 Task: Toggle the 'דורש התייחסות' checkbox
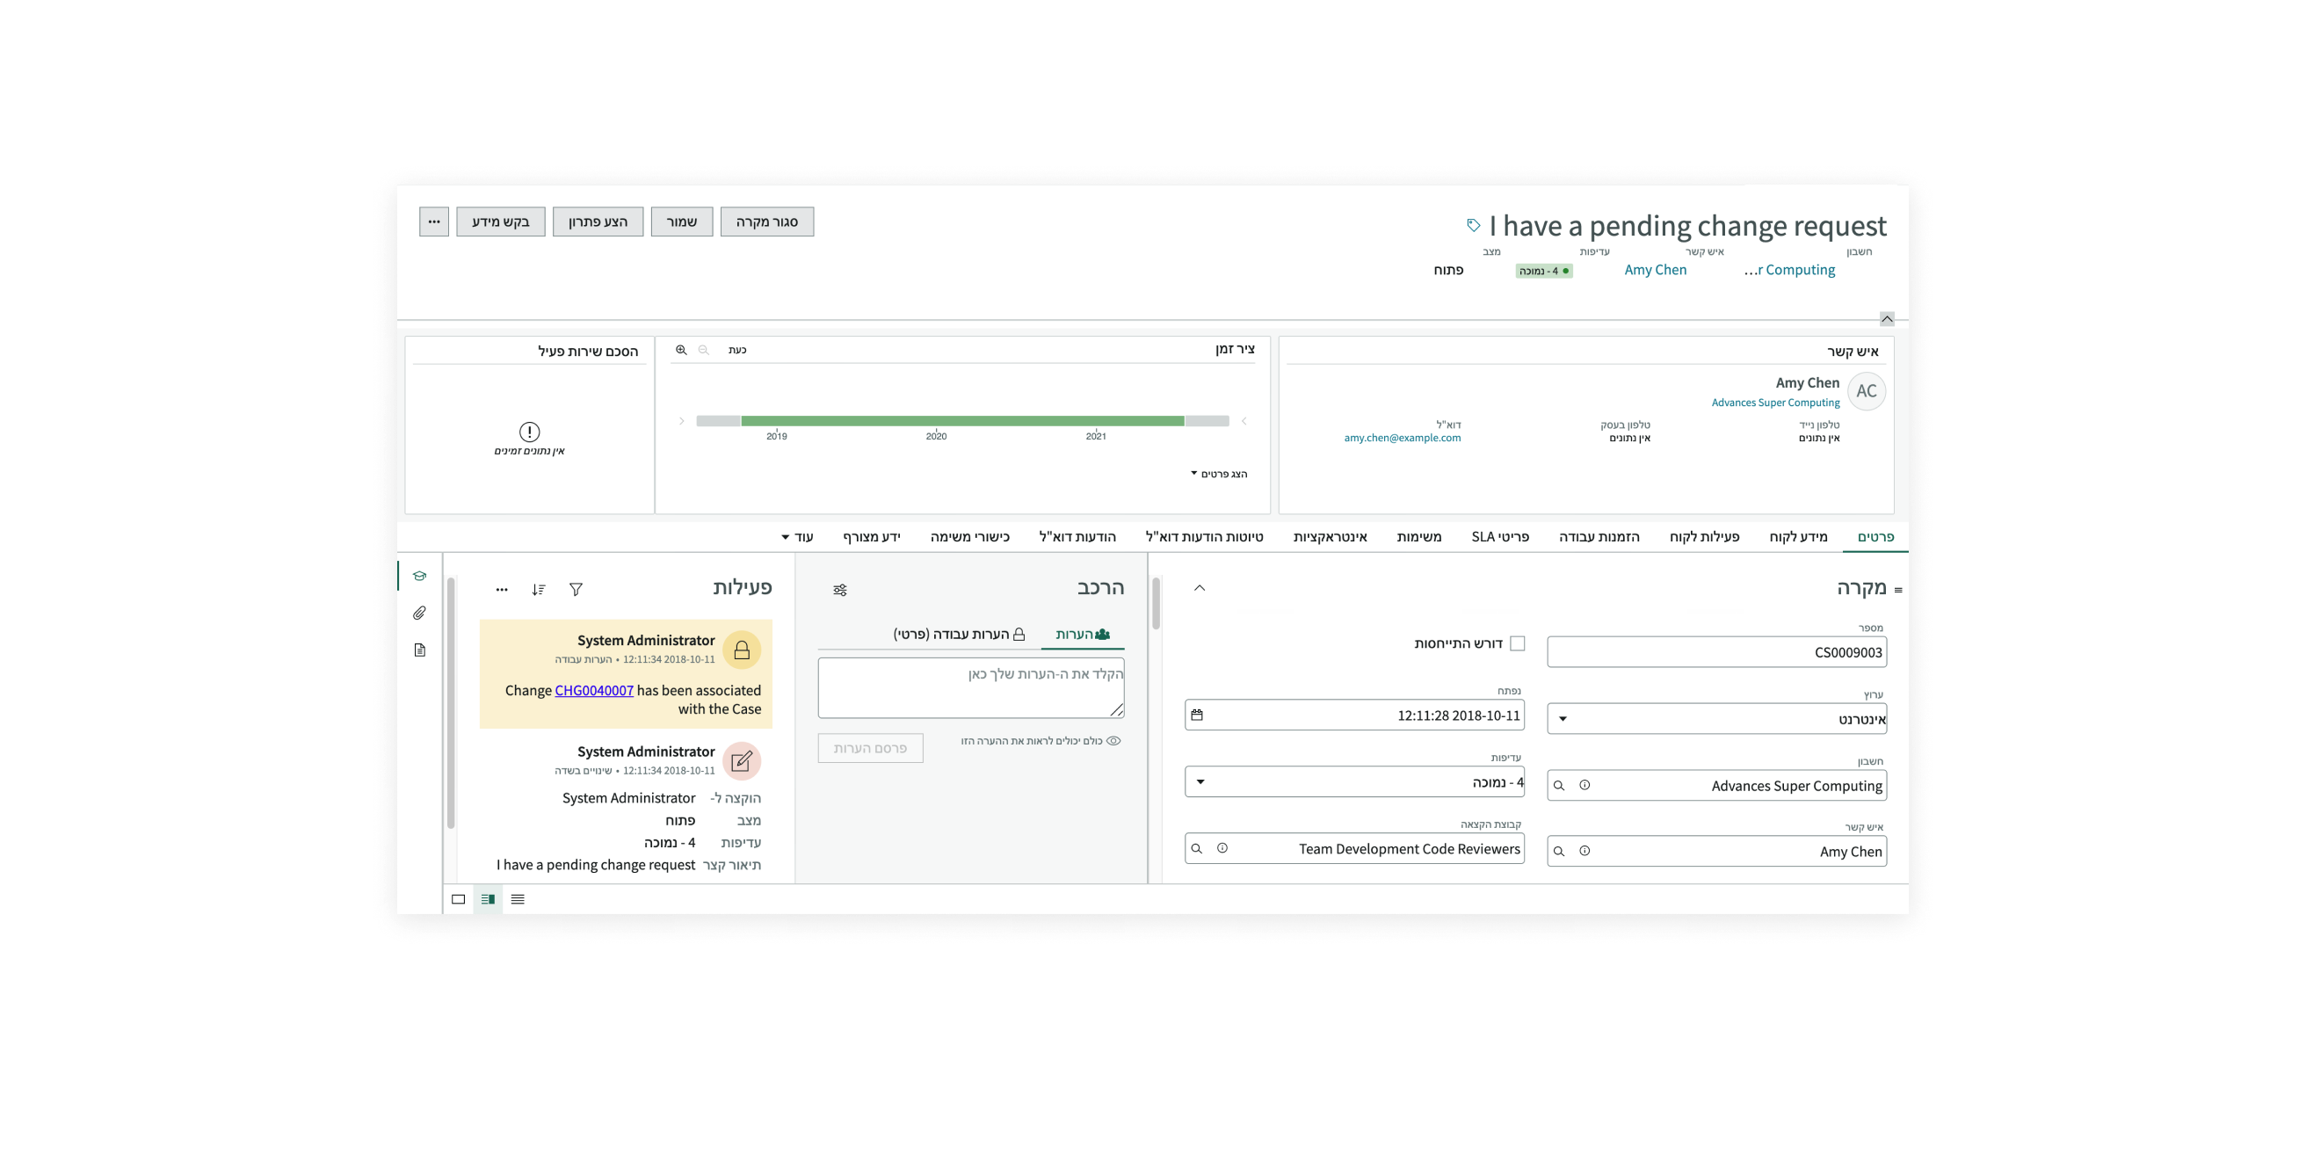(1517, 643)
